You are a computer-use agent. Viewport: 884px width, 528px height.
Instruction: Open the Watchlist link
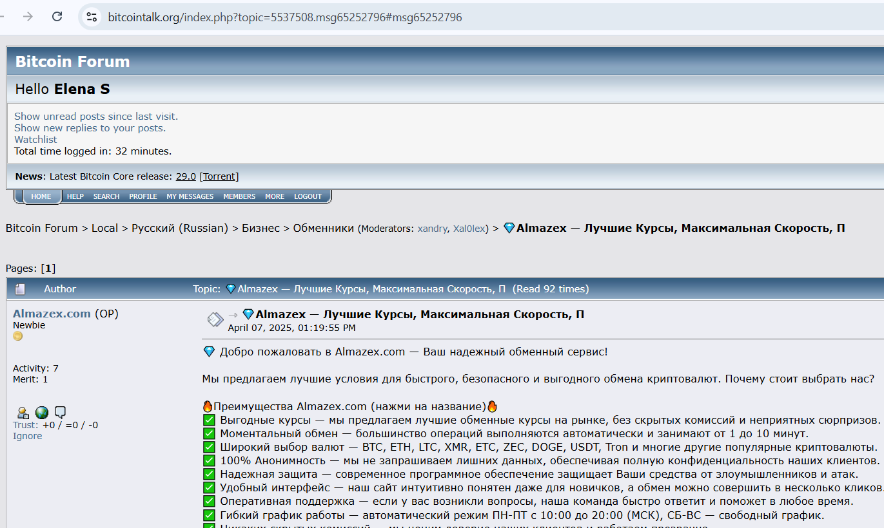(x=35, y=140)
